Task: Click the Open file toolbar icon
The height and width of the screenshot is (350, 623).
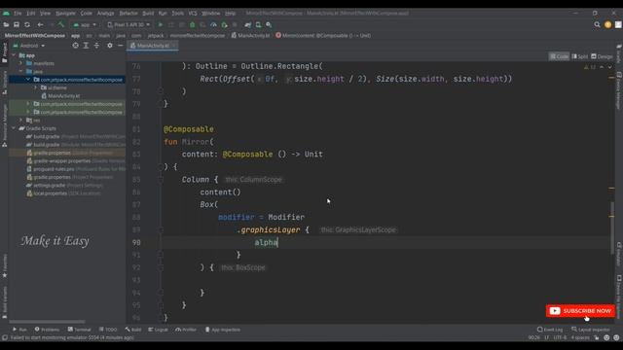Action: point(6,24)
